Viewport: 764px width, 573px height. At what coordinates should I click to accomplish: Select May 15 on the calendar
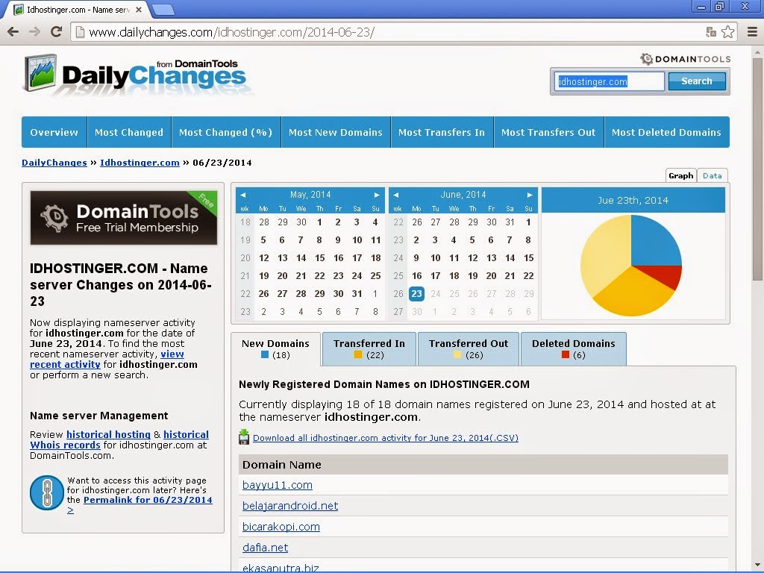click(x=319, y=257)
